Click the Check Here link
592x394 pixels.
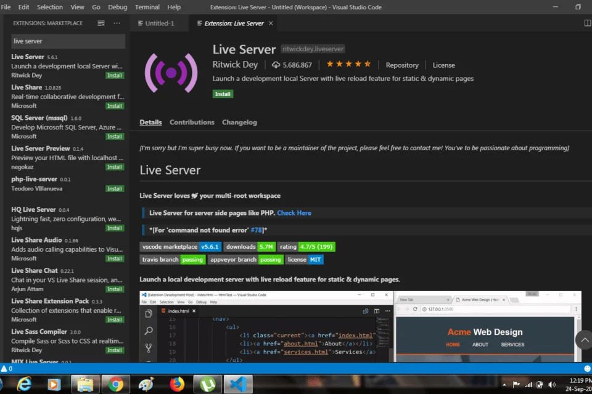pos(294,213)
